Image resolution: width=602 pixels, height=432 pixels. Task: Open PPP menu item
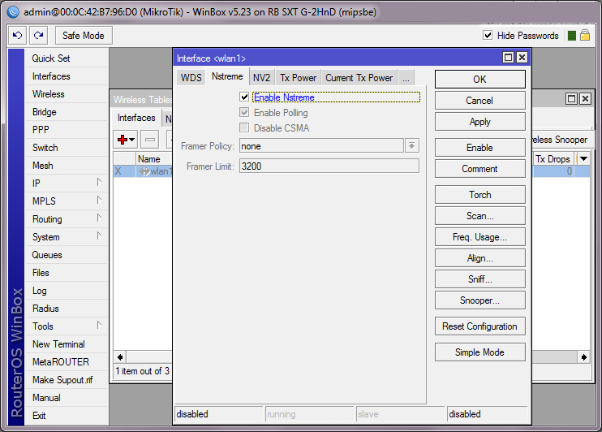point(66,130)
